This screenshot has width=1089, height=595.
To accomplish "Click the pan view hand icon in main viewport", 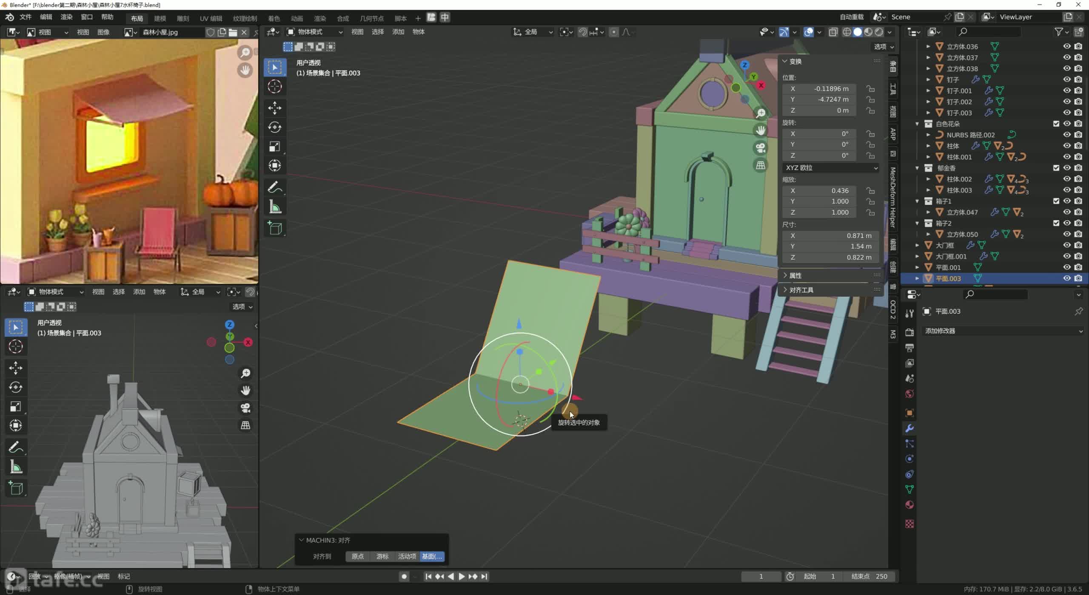I will (761, 130).
